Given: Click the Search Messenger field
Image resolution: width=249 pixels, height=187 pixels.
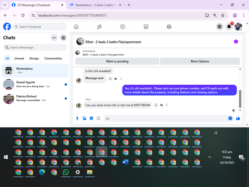Looking at the screenshot, I should point(35,47).
